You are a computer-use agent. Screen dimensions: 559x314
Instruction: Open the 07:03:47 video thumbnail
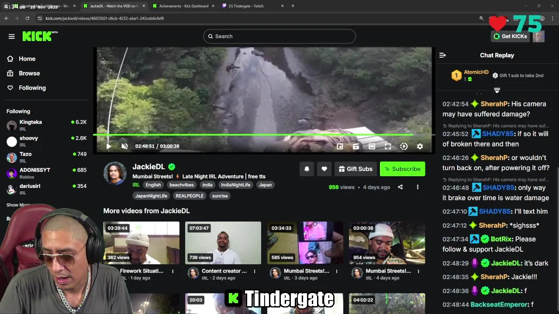click(x=223, y=243)
